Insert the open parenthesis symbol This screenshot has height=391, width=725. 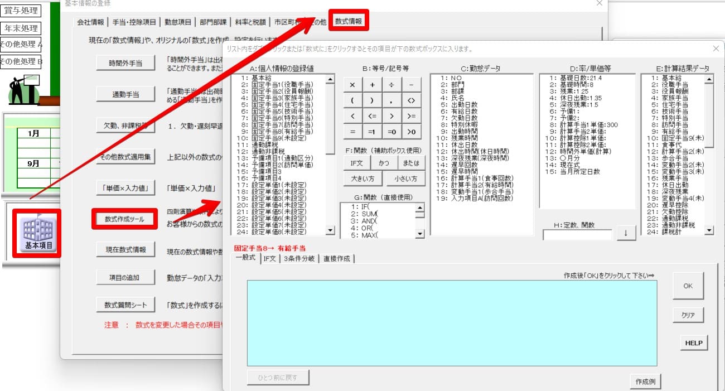click(352, 100)
